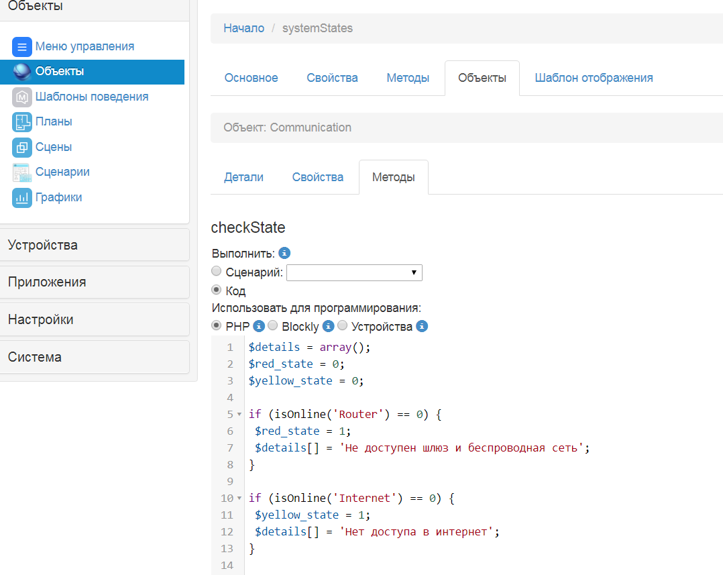This screenshot has height=575, width=723.
Task: Open the Сценарий dropdown list
Action: [x=354, y=272]
